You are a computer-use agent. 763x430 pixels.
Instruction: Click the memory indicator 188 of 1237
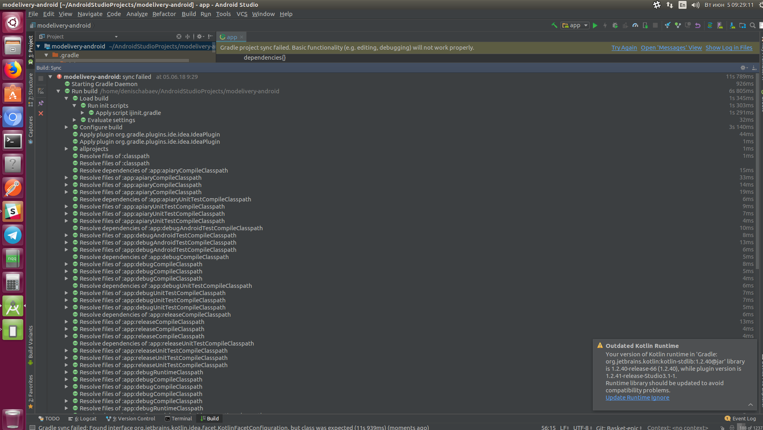[750, 428]
